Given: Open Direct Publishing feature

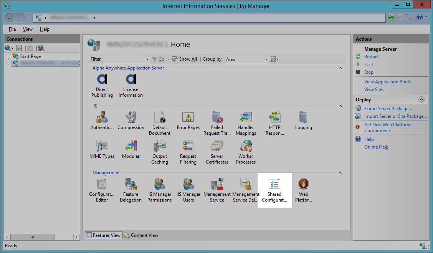Looking at the screenshot, I should [102, 86].
